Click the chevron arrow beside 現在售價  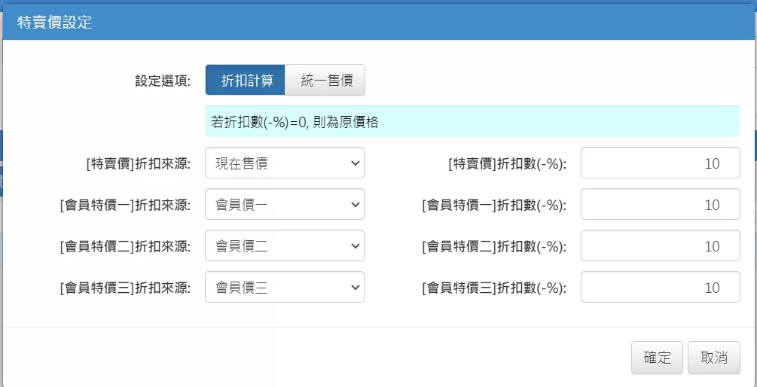(x=356, y=163)
